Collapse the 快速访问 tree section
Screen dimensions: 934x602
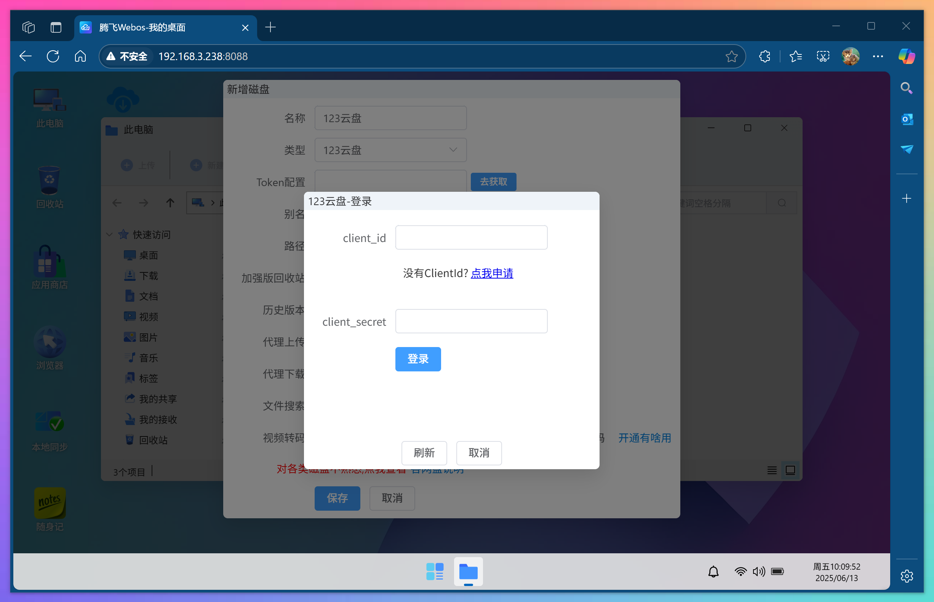pos(110,234)
